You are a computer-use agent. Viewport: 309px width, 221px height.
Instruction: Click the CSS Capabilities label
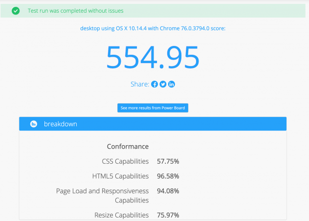125,161
